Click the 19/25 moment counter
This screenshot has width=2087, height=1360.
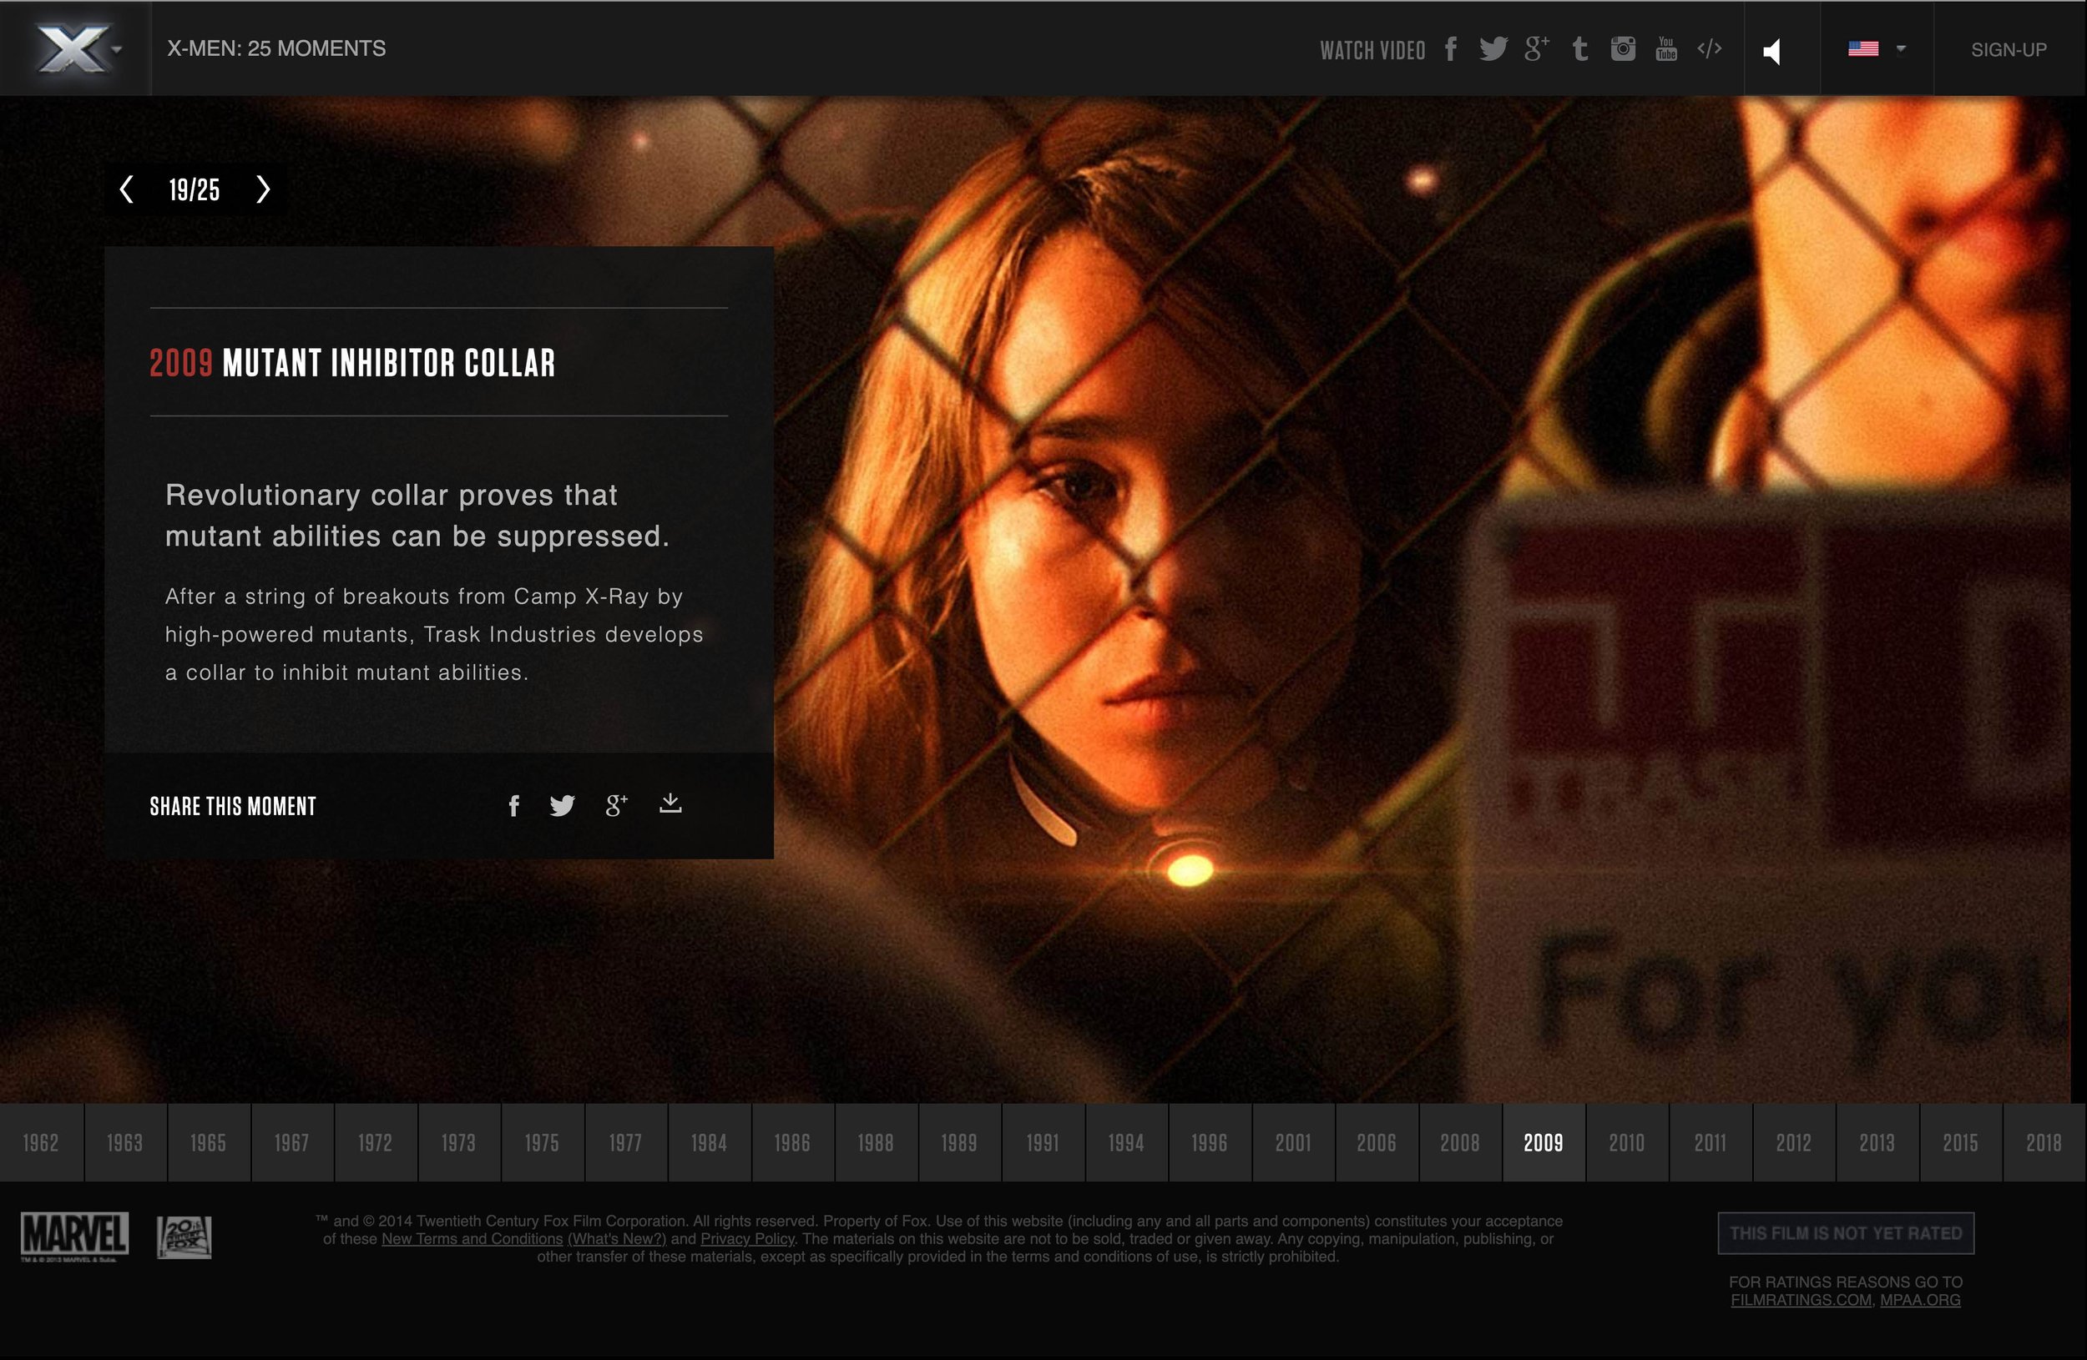point(195,189)
